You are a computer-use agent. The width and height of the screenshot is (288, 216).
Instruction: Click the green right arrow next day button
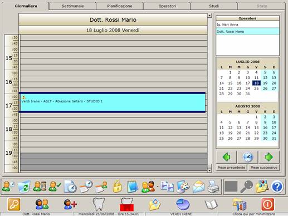[269, 157]
